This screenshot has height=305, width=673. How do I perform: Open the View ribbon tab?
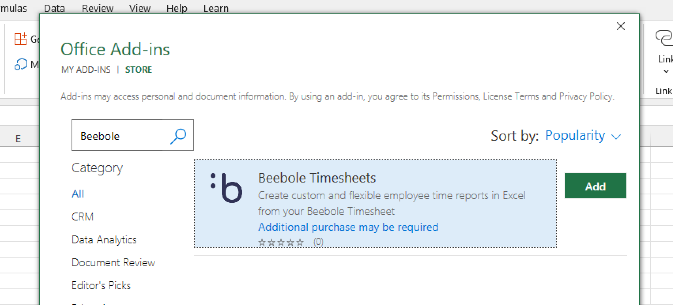(x=140, y=8)
